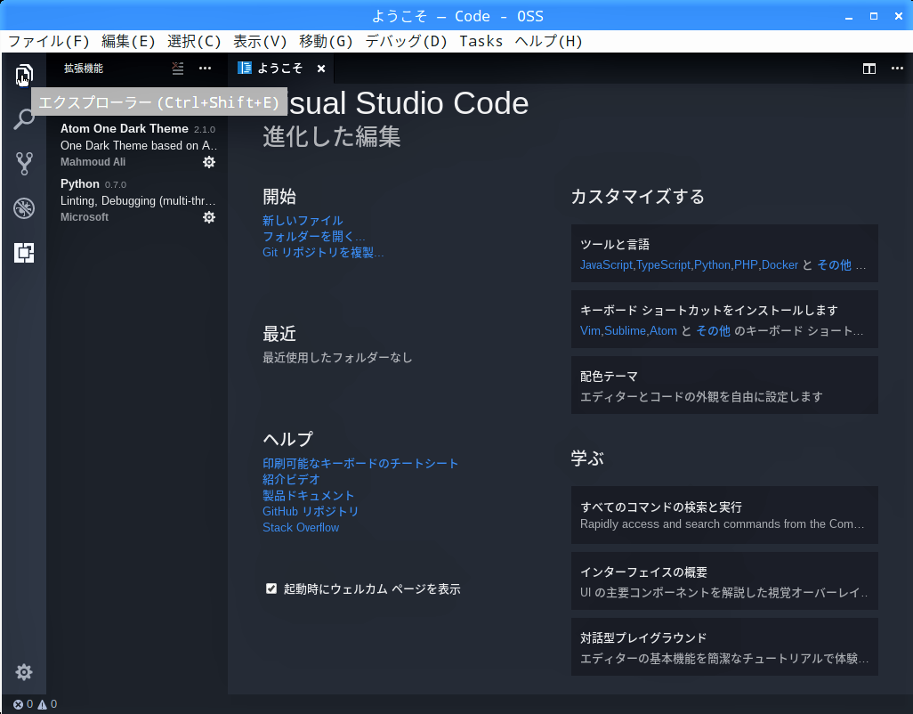The height and width of the screenshot is (714, 913).
Task: Close the ようこそ tab
Action: [x=321, y=69]
